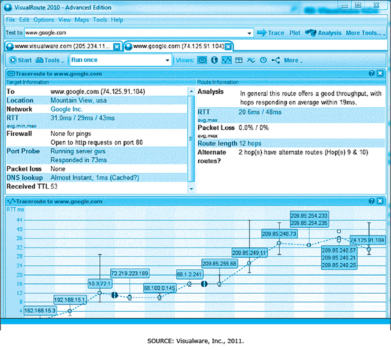This screenshot has width=391, height=350.
Task: Click the Firewall None for pings text
Action: coord(71,134)
